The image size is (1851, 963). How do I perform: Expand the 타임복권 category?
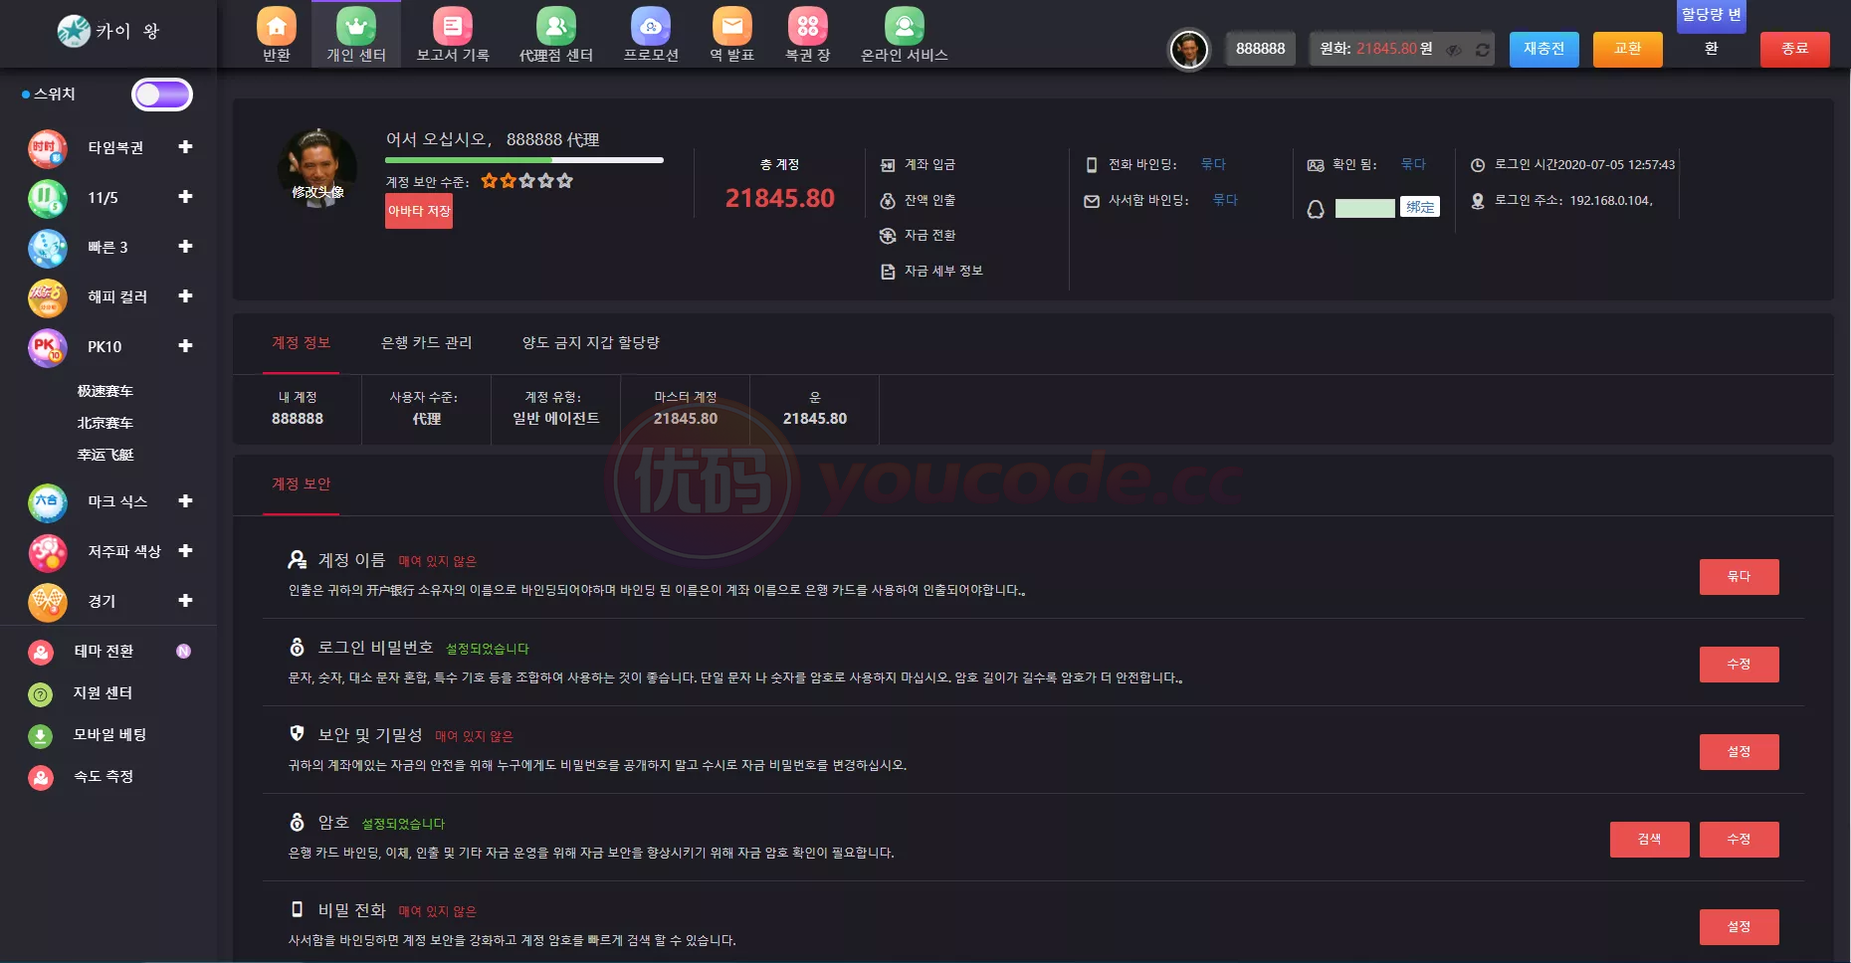click(x=185, y=147)
